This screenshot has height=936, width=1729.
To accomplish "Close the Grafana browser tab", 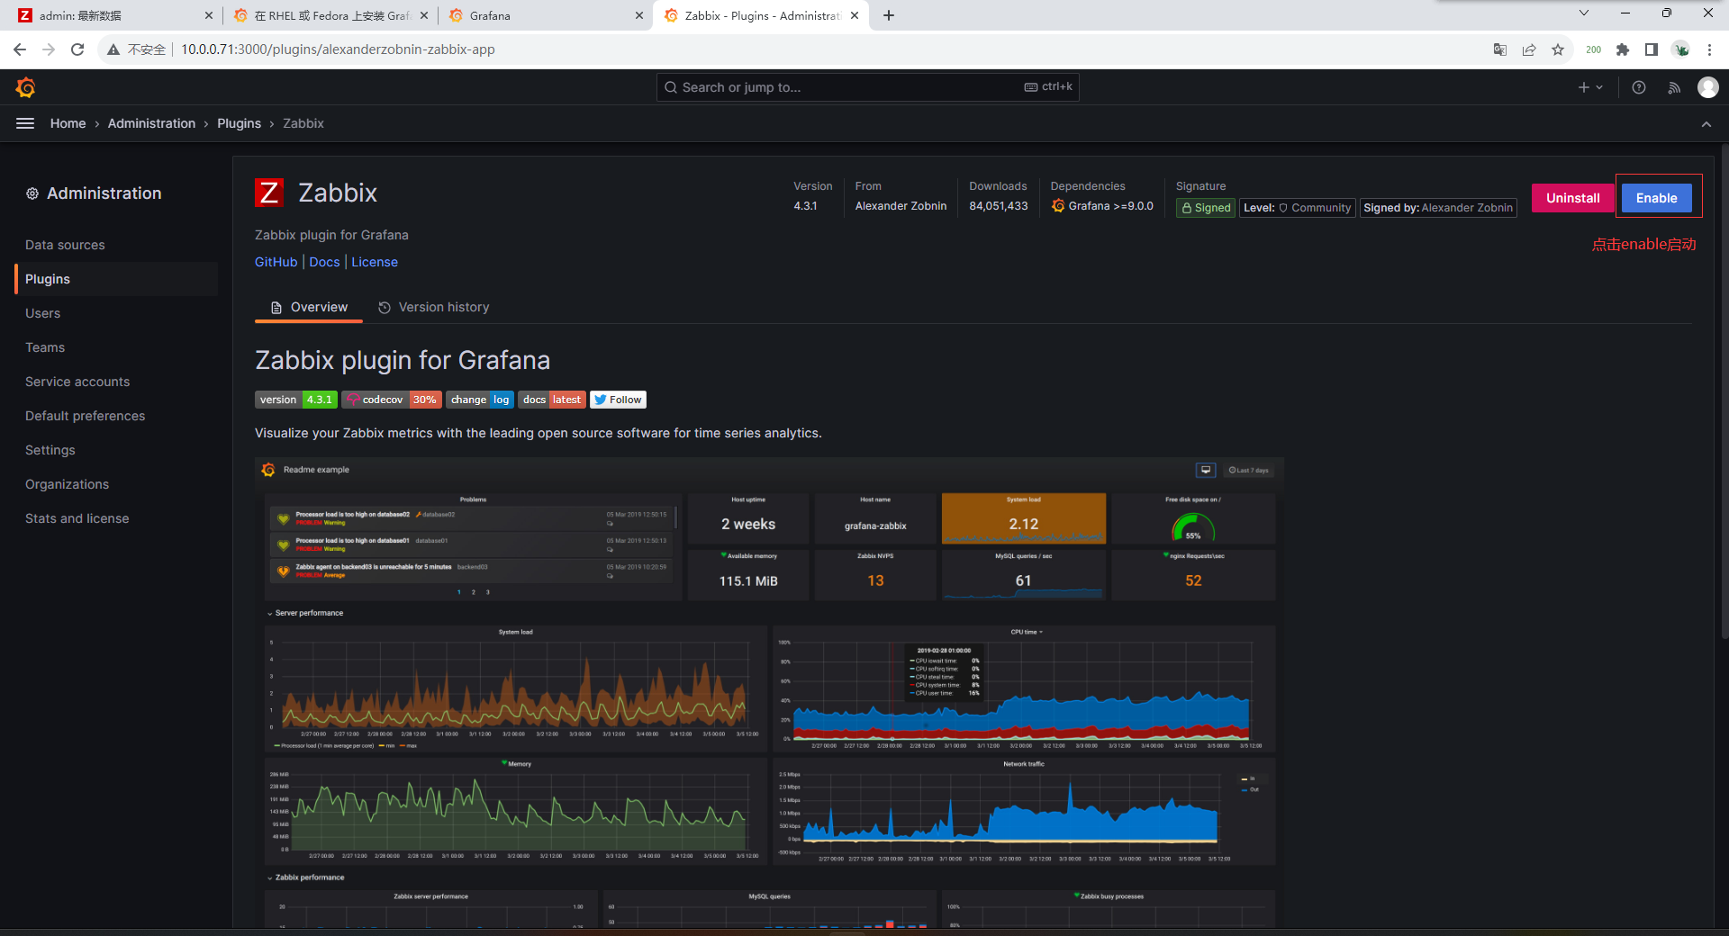I will click(x=639, y=15).
